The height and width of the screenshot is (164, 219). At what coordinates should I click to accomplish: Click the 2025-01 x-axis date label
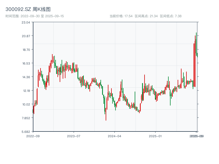click(x=155, y=136)
